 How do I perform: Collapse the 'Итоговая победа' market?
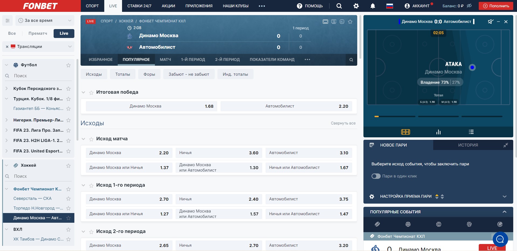[84, 92]
